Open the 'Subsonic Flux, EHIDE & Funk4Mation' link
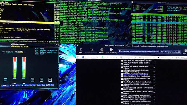Screen dimensions: 187x105 [136, 85]
